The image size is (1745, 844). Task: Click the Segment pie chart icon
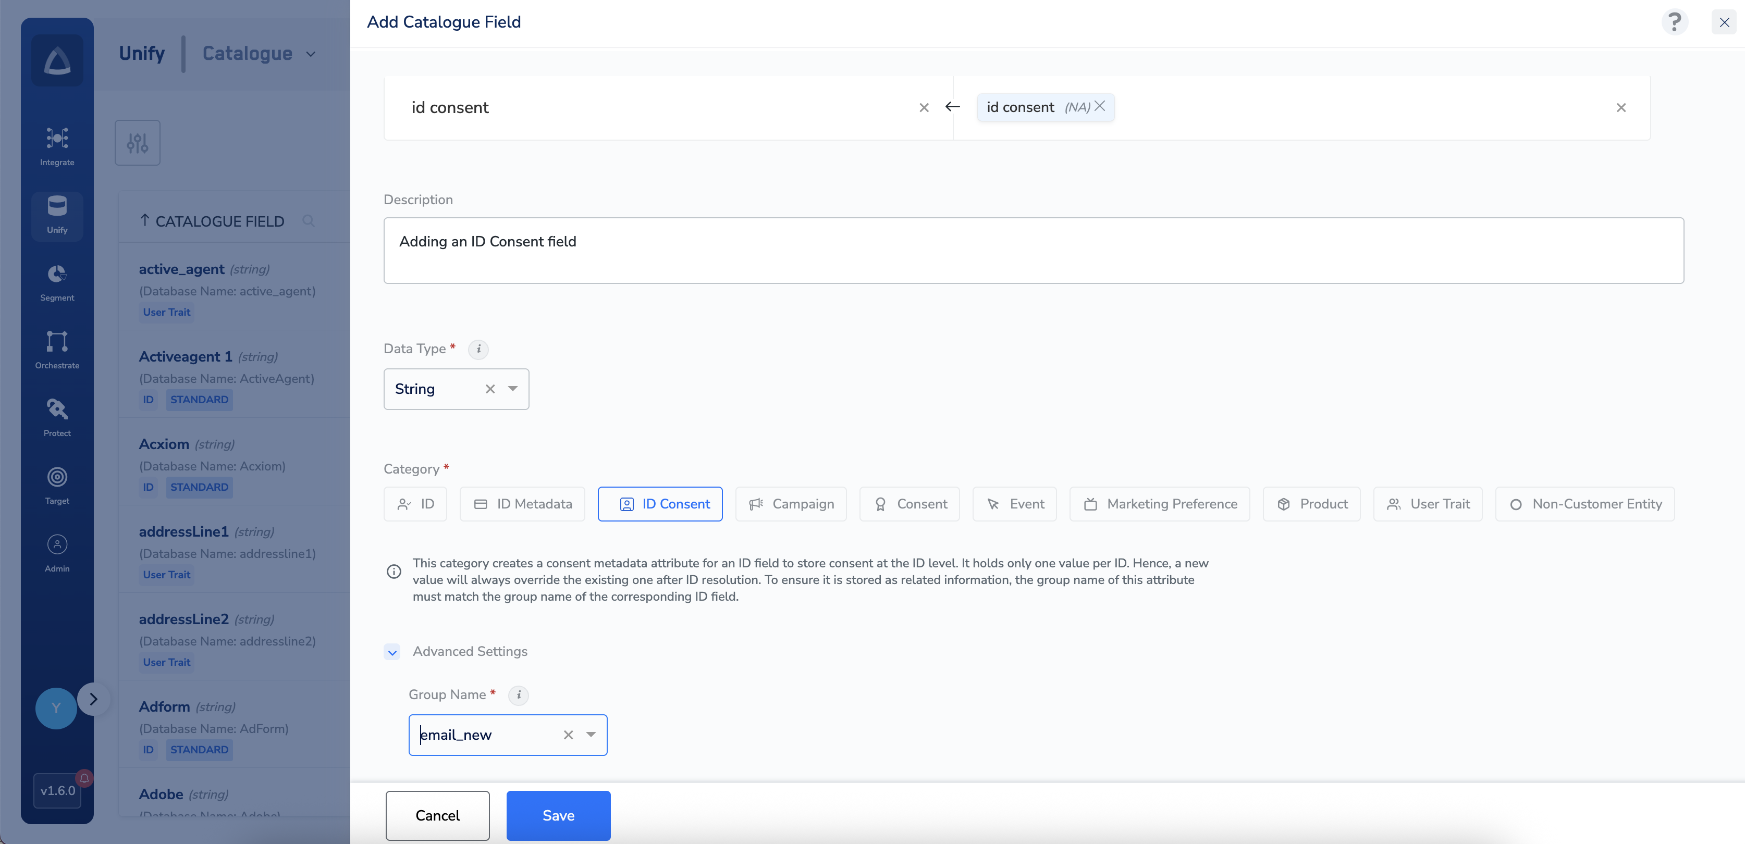[57, 274]
